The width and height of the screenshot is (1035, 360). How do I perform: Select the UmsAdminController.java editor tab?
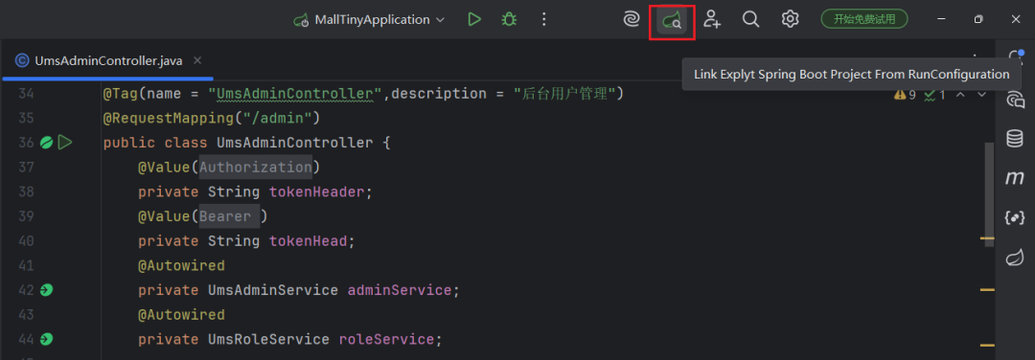tap(109, 60)
